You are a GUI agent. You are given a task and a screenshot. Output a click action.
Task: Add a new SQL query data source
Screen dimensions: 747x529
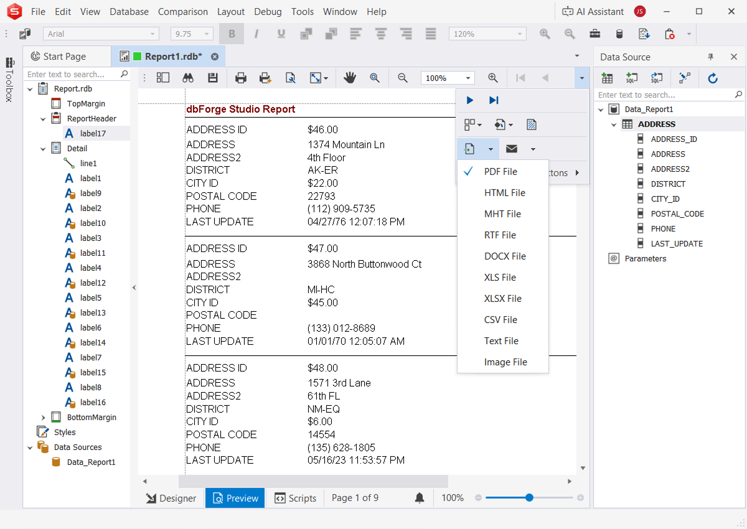point(632,78)
